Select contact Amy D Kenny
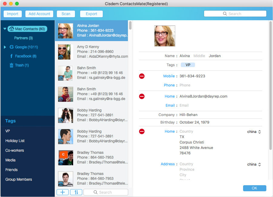Image resolution: width=273 pixels, height=197 pixels. click(x=91, y=52)
